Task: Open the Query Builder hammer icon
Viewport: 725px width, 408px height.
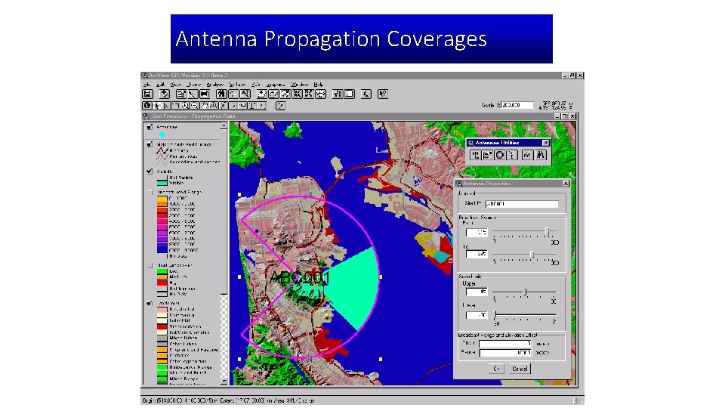Action: [245, 94]
